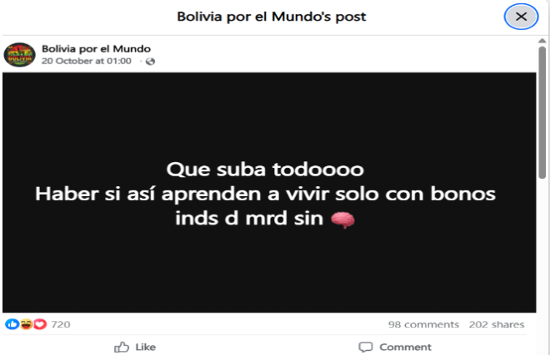This screenshot has width=550, height=355.
Task: Click the Like button label
Action: [146, 347]
